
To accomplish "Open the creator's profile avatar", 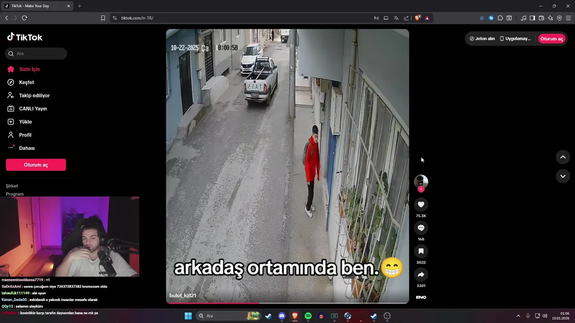I will coord(421,181).
